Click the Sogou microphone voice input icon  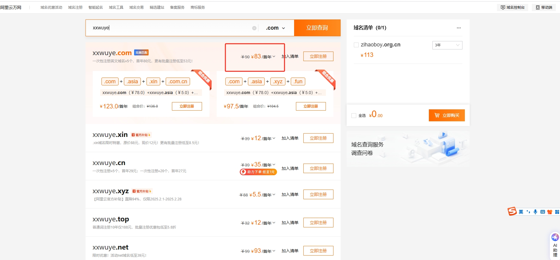pos(535,212)
